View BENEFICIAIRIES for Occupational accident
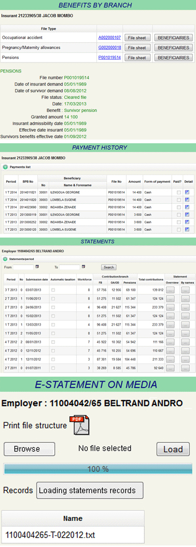 173,38
